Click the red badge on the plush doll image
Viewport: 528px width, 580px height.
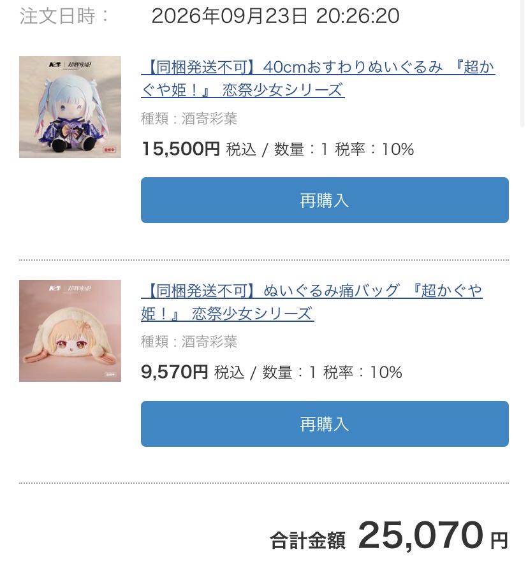[110, 150]
